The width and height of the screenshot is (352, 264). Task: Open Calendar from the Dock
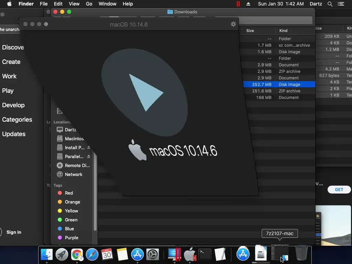(x=107, y=255)
